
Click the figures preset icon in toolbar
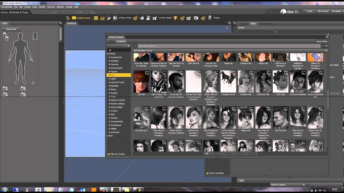(x=115, y=18)
